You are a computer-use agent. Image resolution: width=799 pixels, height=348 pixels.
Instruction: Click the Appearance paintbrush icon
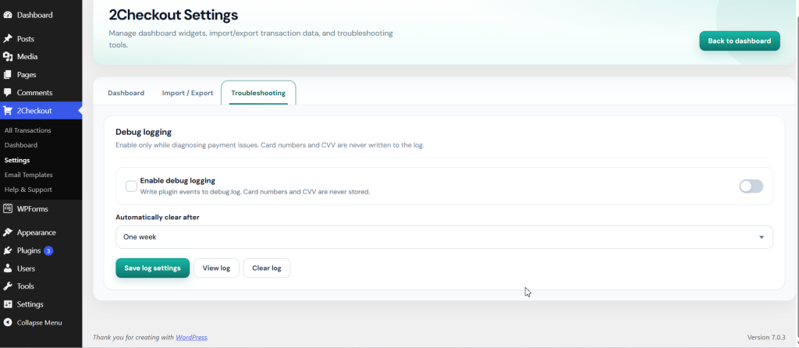[x=8, y=233]
